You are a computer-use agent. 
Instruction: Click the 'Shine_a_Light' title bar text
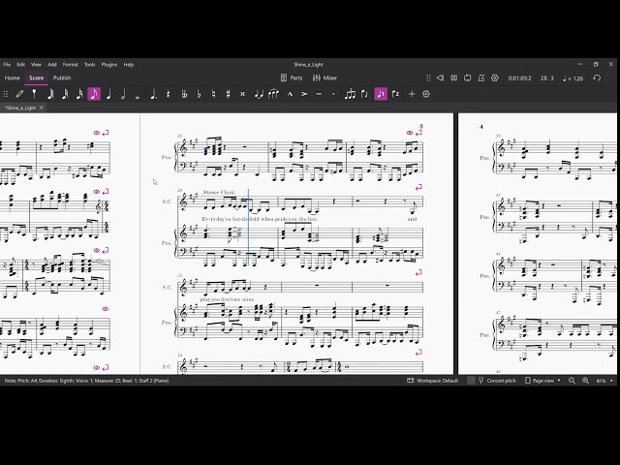308,65
